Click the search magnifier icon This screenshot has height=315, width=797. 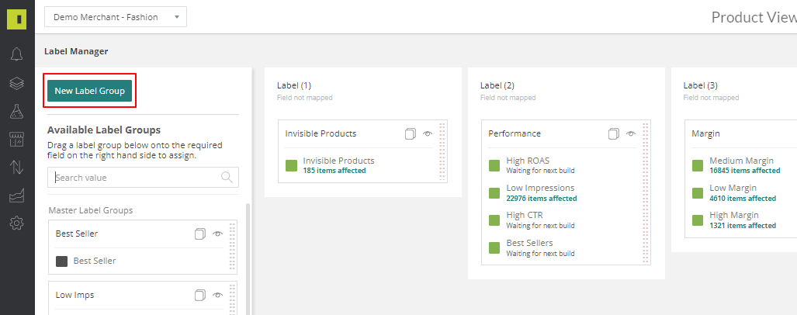[227, 178]
